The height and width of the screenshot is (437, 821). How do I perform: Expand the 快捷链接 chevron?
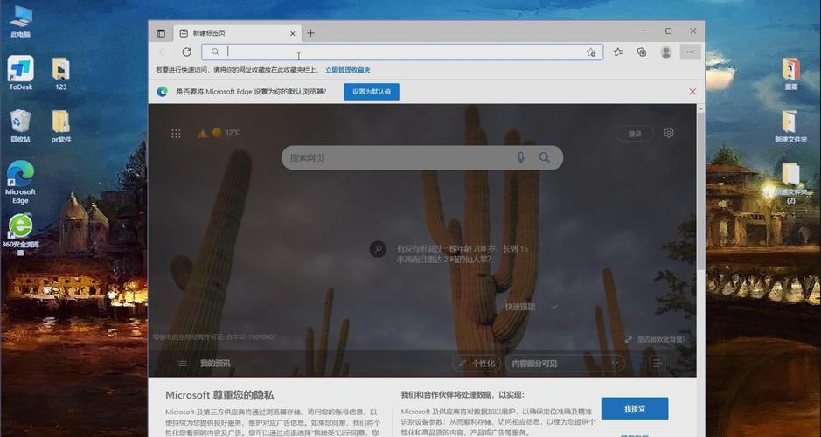point(554,307)
